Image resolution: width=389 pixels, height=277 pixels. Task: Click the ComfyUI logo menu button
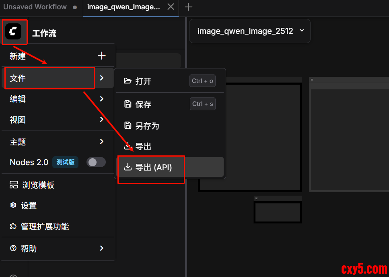(x=13, y=31)
